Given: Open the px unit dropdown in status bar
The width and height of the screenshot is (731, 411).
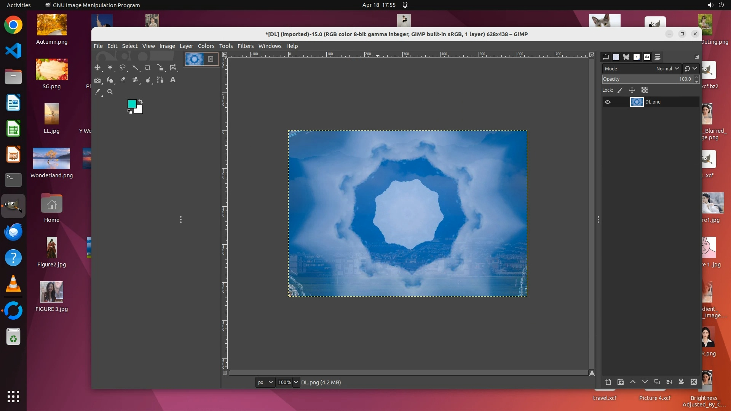Looking at the screenshot, I should click(x=265, y=382).
